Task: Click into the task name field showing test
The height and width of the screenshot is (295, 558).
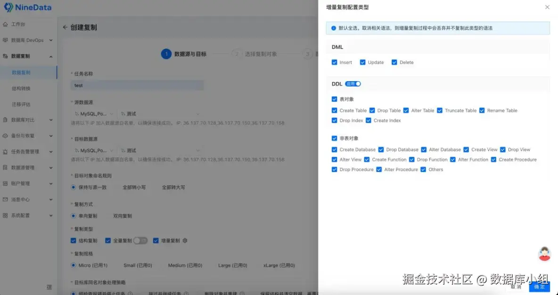Action: click(137, 85)
